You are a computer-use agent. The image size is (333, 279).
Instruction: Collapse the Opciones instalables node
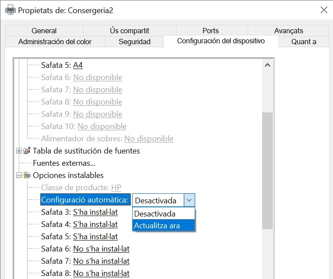(x=19, y=175)
